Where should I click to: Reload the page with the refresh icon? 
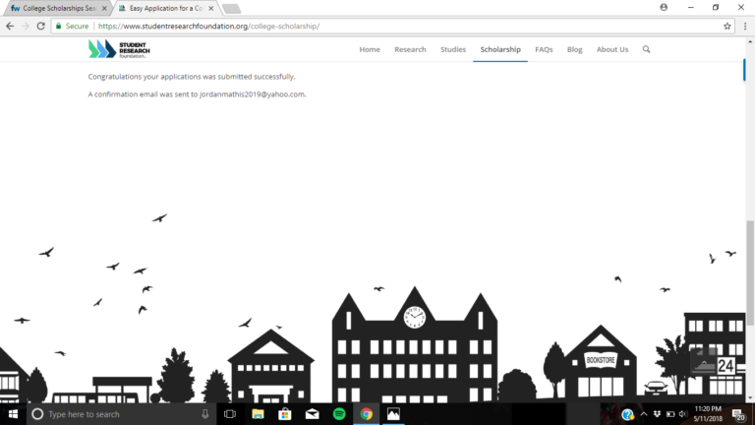click(41, 27)
